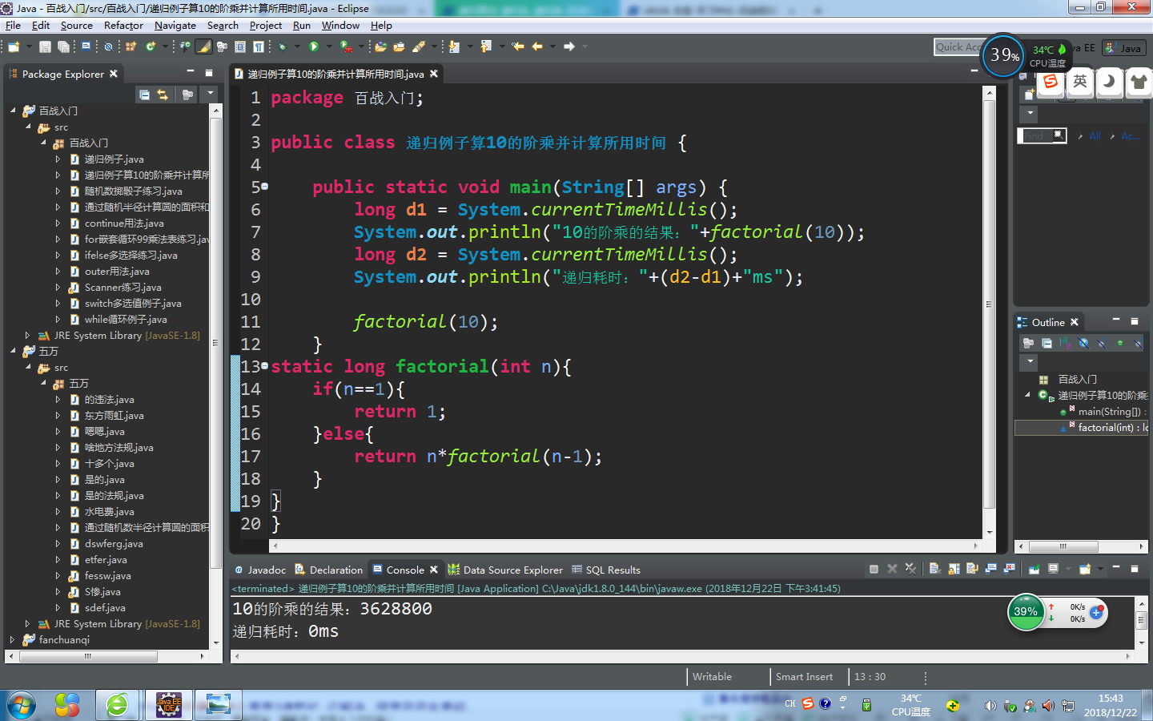
Task: Open Run button dropdown arrow
Action: [x=329, y=46]
